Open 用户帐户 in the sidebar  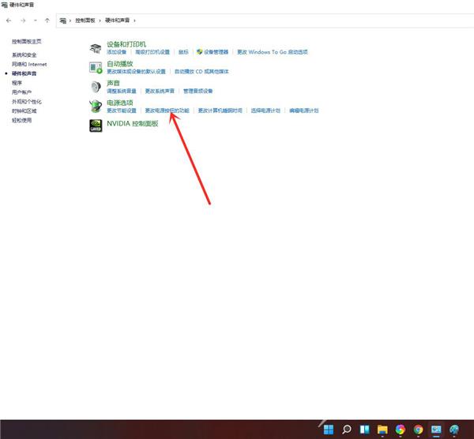click(22, 92)
